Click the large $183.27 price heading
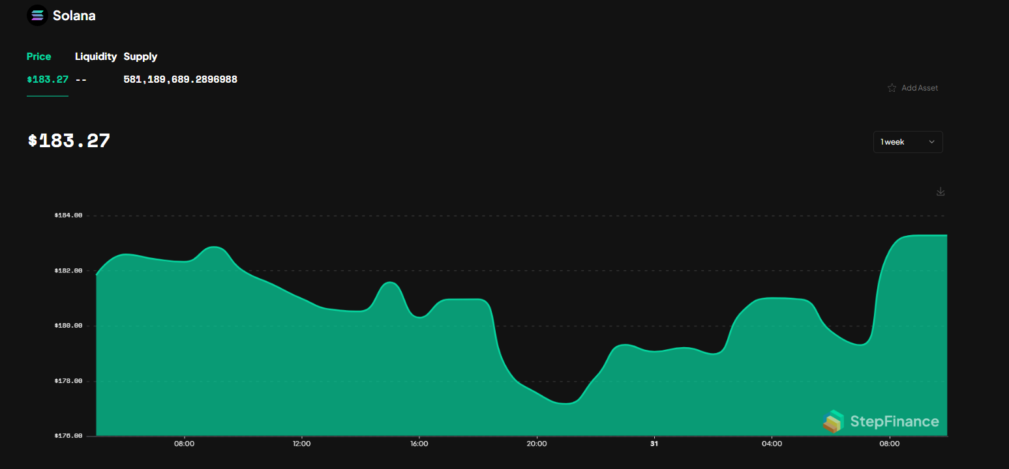The height and width of the screenshot is (469, 1009). coord(69,141)
